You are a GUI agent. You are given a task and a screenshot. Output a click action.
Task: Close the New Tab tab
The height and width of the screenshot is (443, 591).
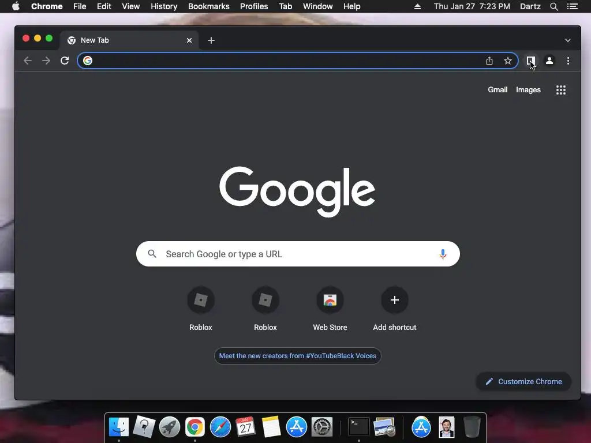click(x=189, y=40)
